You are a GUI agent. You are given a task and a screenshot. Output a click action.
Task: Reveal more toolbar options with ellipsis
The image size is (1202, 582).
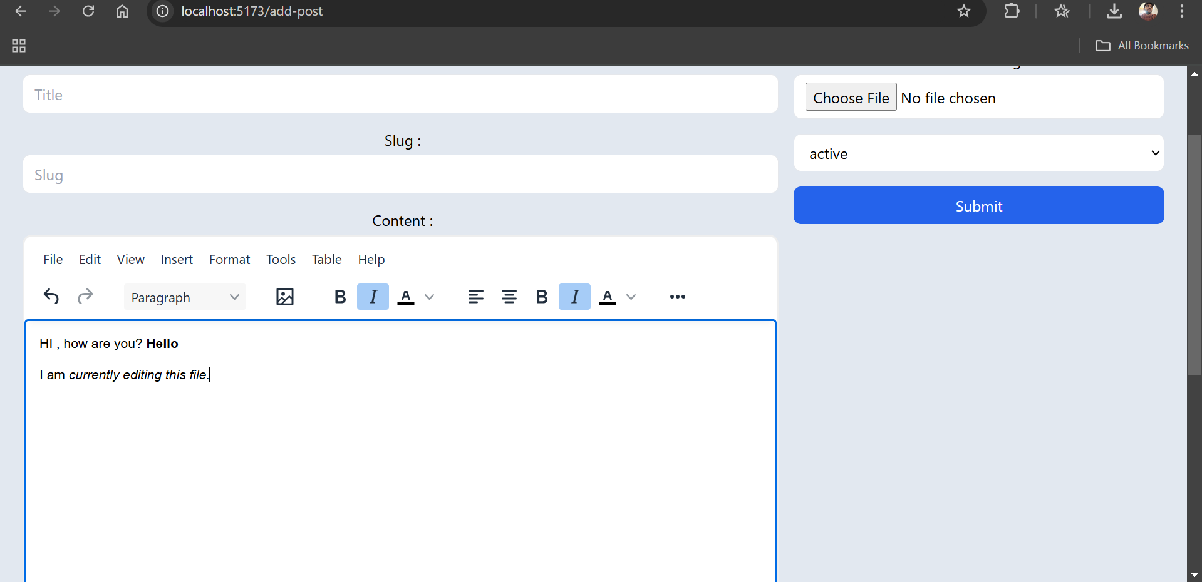tap(677, 297)
